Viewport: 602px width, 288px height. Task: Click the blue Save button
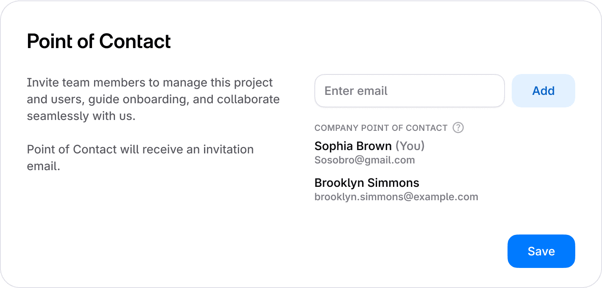541,251
